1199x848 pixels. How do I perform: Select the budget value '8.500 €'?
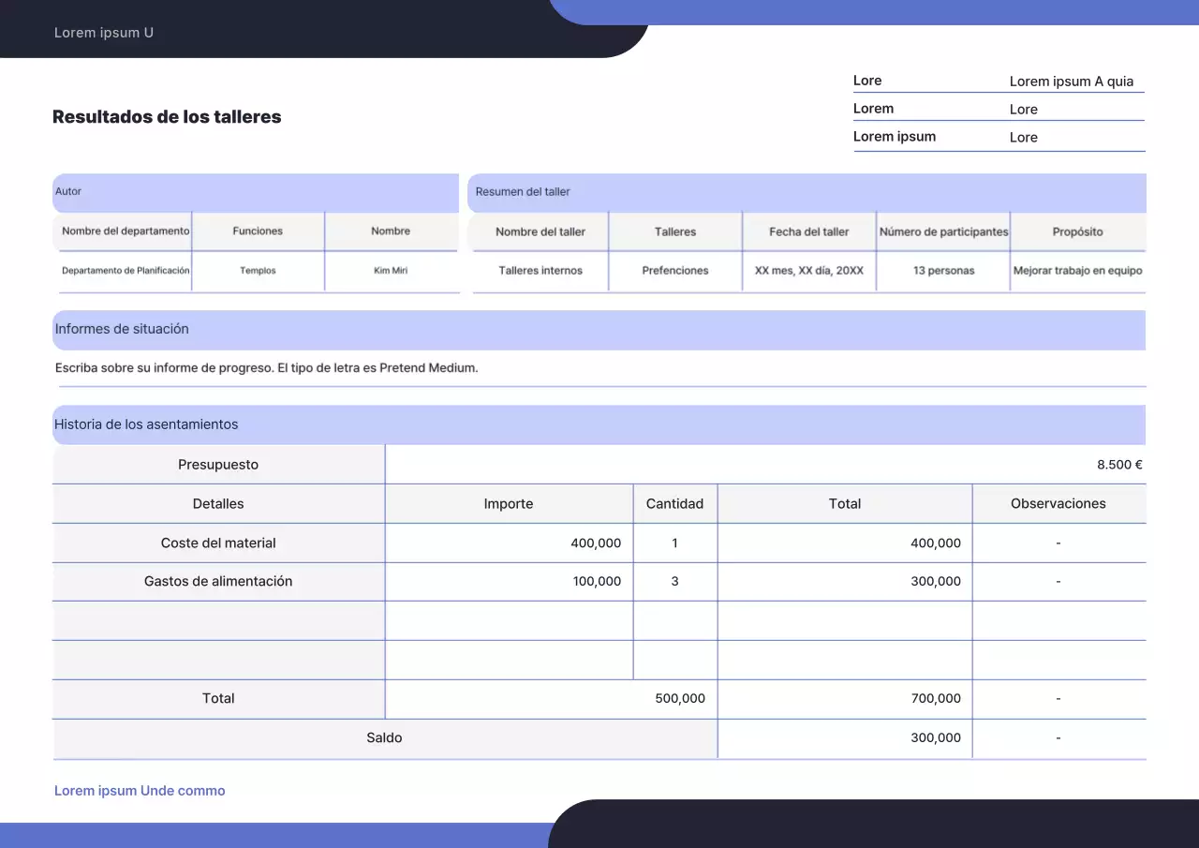click(x=1118, y=465)
